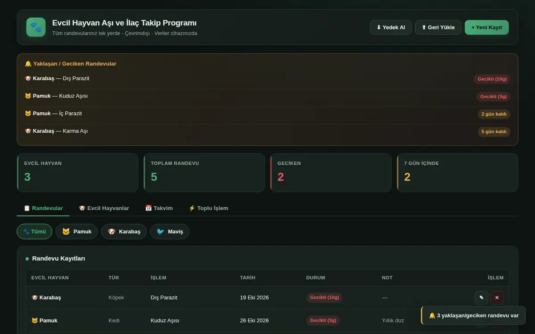Filter appointments by Karabaş
Screen dimensions: 535x334
(124, 232)
